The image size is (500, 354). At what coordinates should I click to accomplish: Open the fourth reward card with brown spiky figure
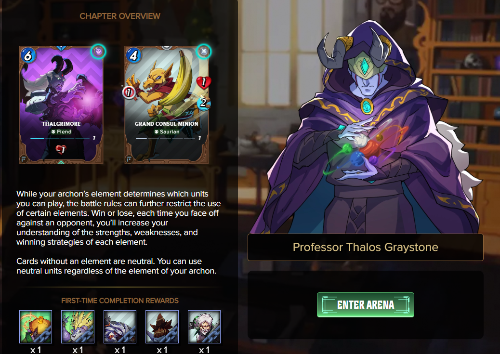click(x=162, y=327)
